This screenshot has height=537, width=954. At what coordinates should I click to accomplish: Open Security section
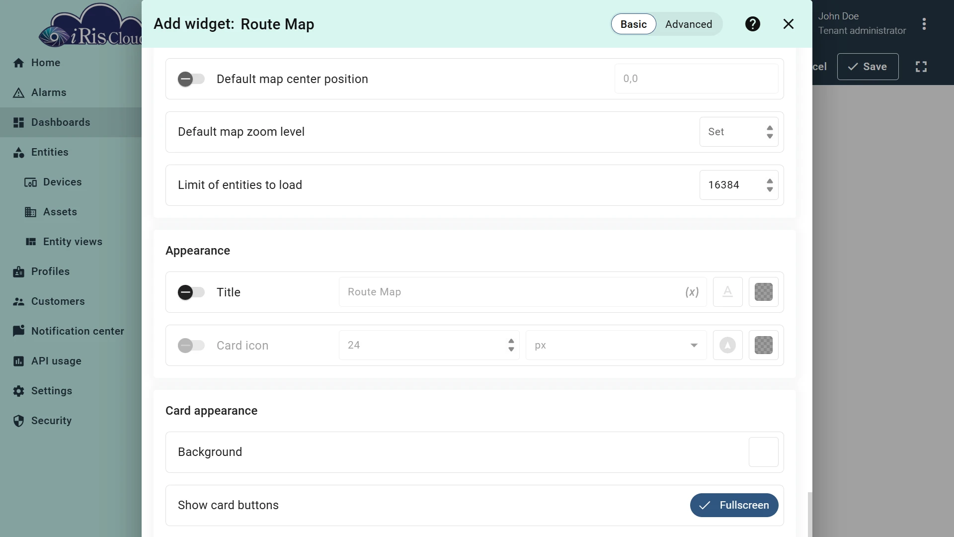tap(71, 421)
